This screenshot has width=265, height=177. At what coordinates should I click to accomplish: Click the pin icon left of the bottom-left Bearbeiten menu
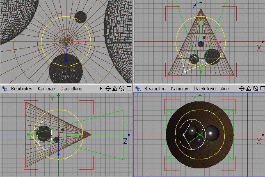click(5, 88)
